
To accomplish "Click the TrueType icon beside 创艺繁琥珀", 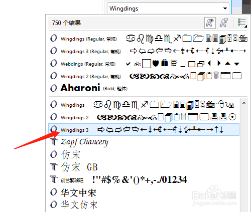I will pos(54,179).
